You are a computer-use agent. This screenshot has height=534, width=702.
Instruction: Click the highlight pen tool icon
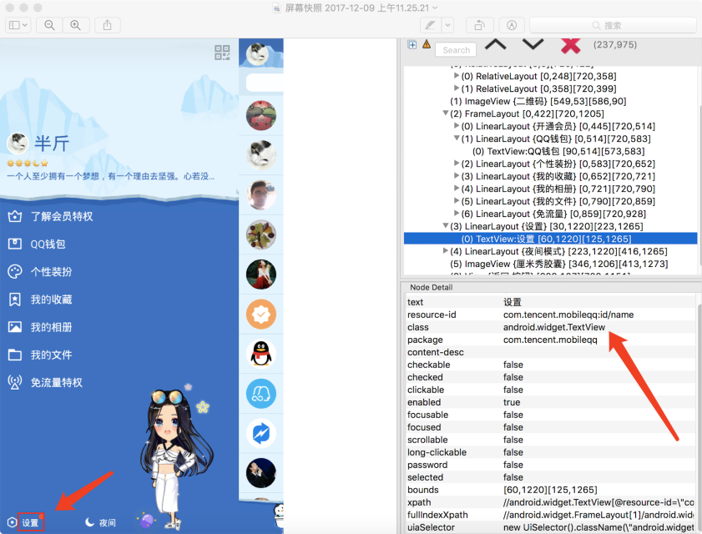point(430,26)
